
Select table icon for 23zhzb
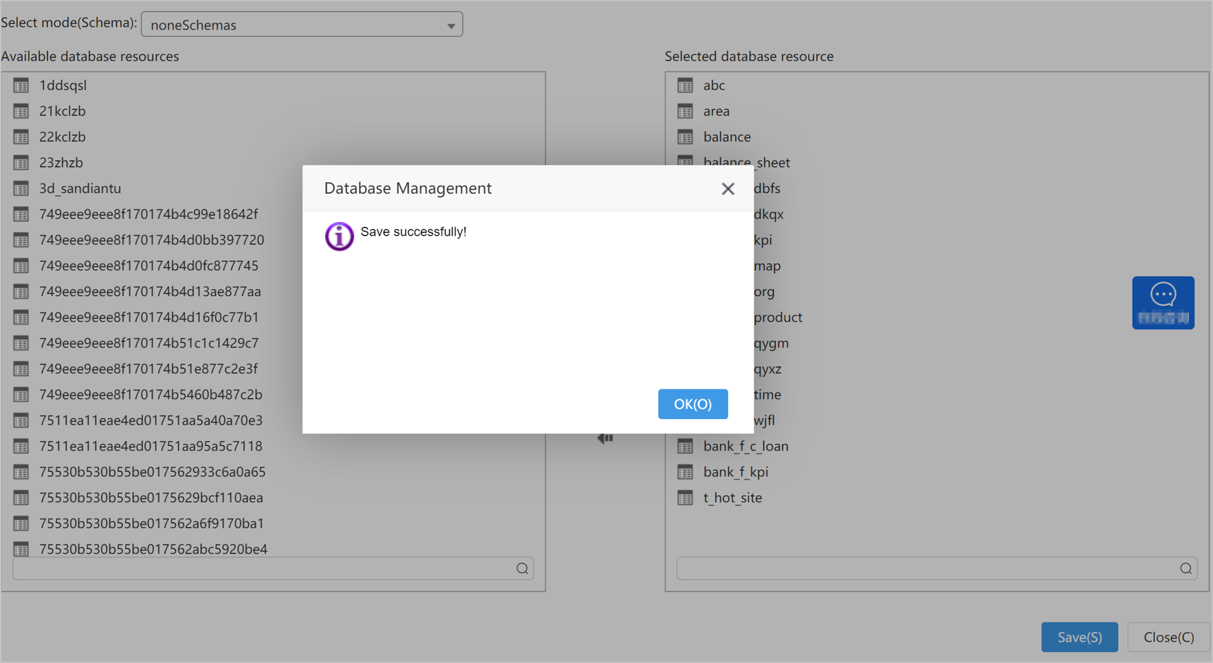click(x=21, y=162)
